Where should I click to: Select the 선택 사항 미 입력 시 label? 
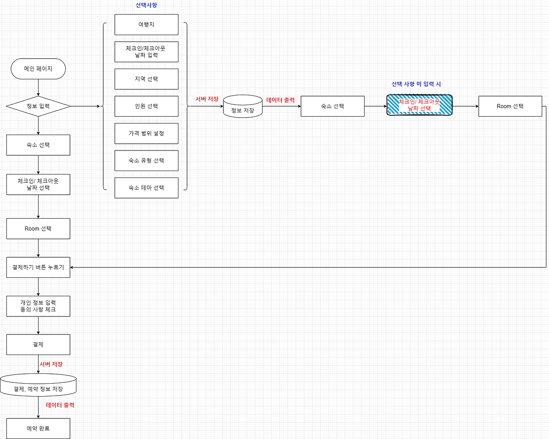coord(416,84)
